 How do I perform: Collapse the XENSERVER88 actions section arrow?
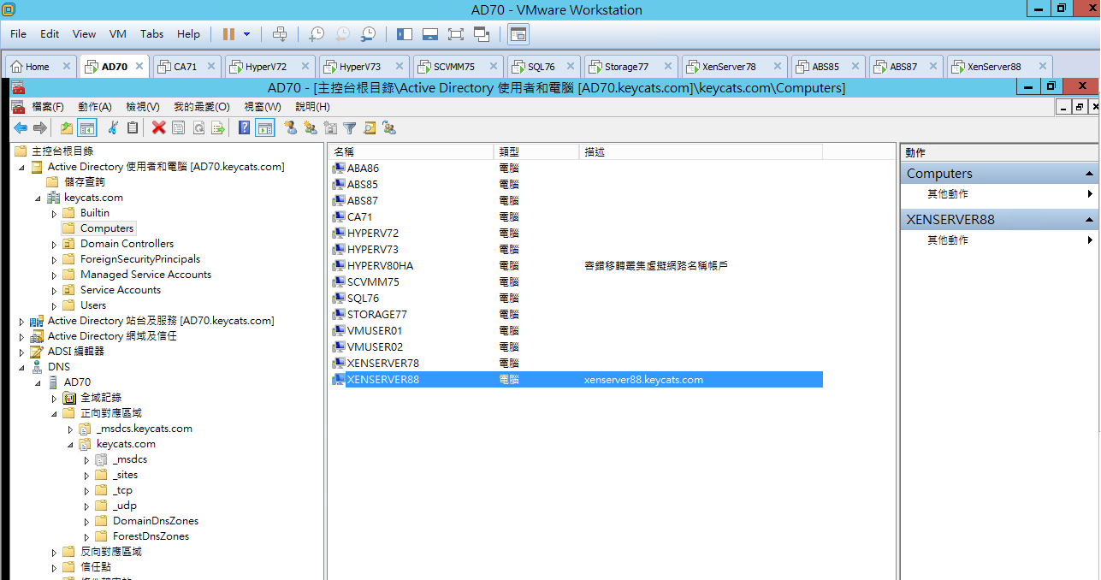pos(1089,220)
